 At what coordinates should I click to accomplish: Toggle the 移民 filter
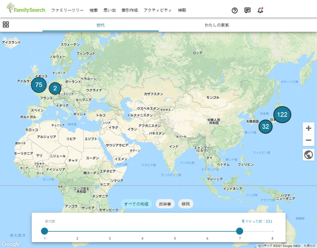(x=185, y=204)
